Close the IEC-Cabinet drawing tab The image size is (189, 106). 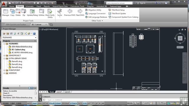coord(46,24)
